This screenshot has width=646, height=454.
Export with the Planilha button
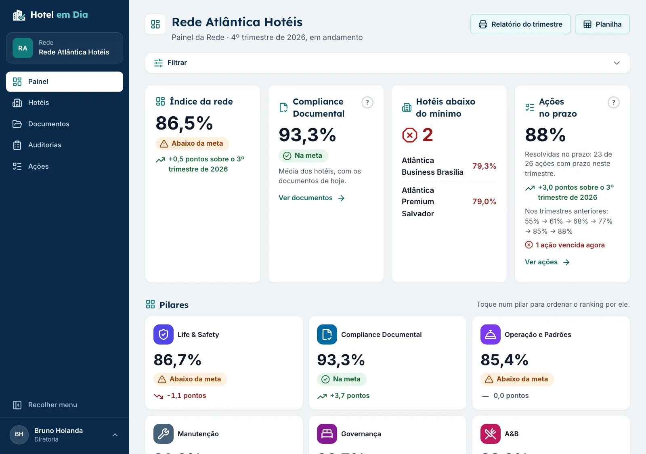click(602, 24)
